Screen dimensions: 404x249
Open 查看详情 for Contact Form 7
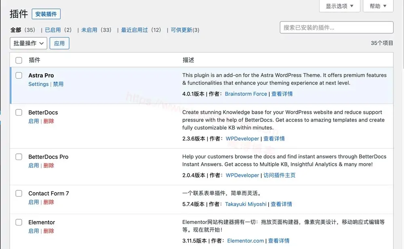(282, 204)
